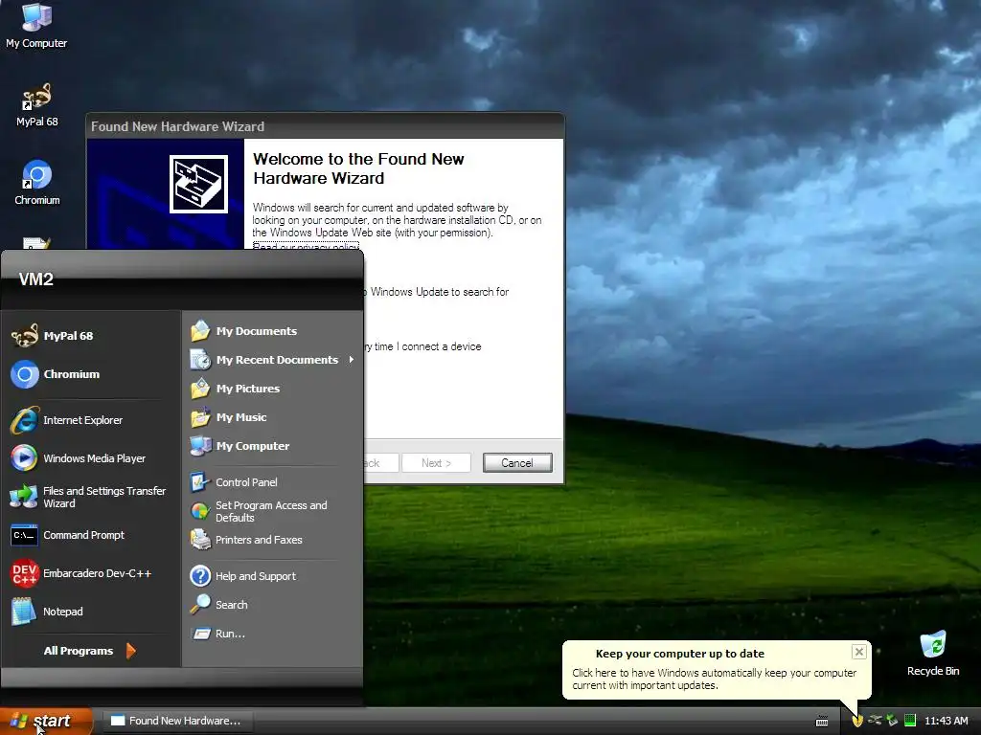
Task: Select MyPal 68 desktop shortcut
Action: coord(37,104)
